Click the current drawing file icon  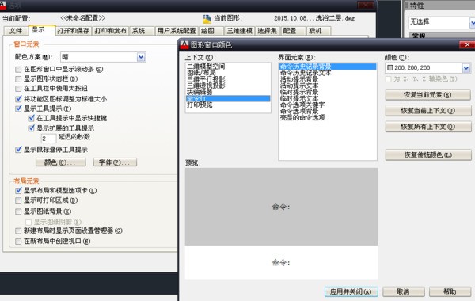207,19
